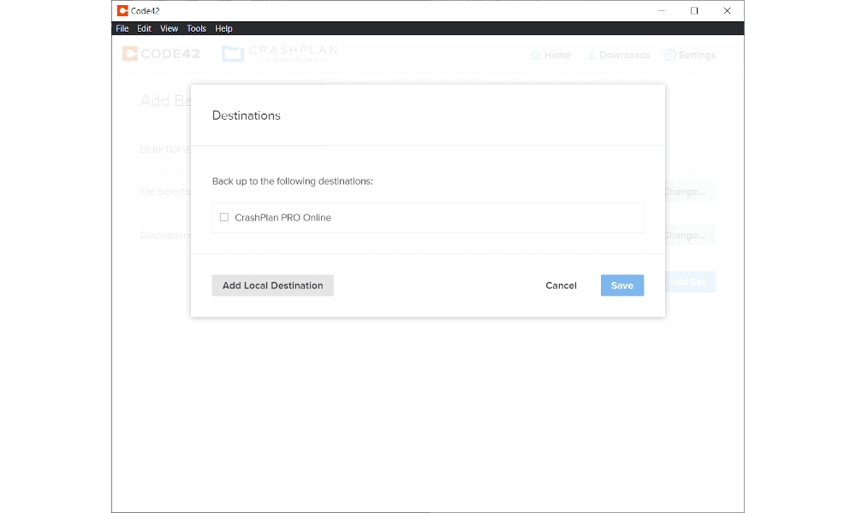Click the Code42 logo icon in header
Screen dimensions: 856x513
(130, 53)
